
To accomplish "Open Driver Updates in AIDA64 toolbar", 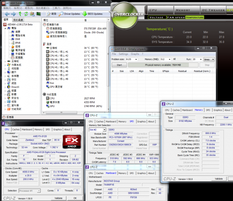I will 70,14.
